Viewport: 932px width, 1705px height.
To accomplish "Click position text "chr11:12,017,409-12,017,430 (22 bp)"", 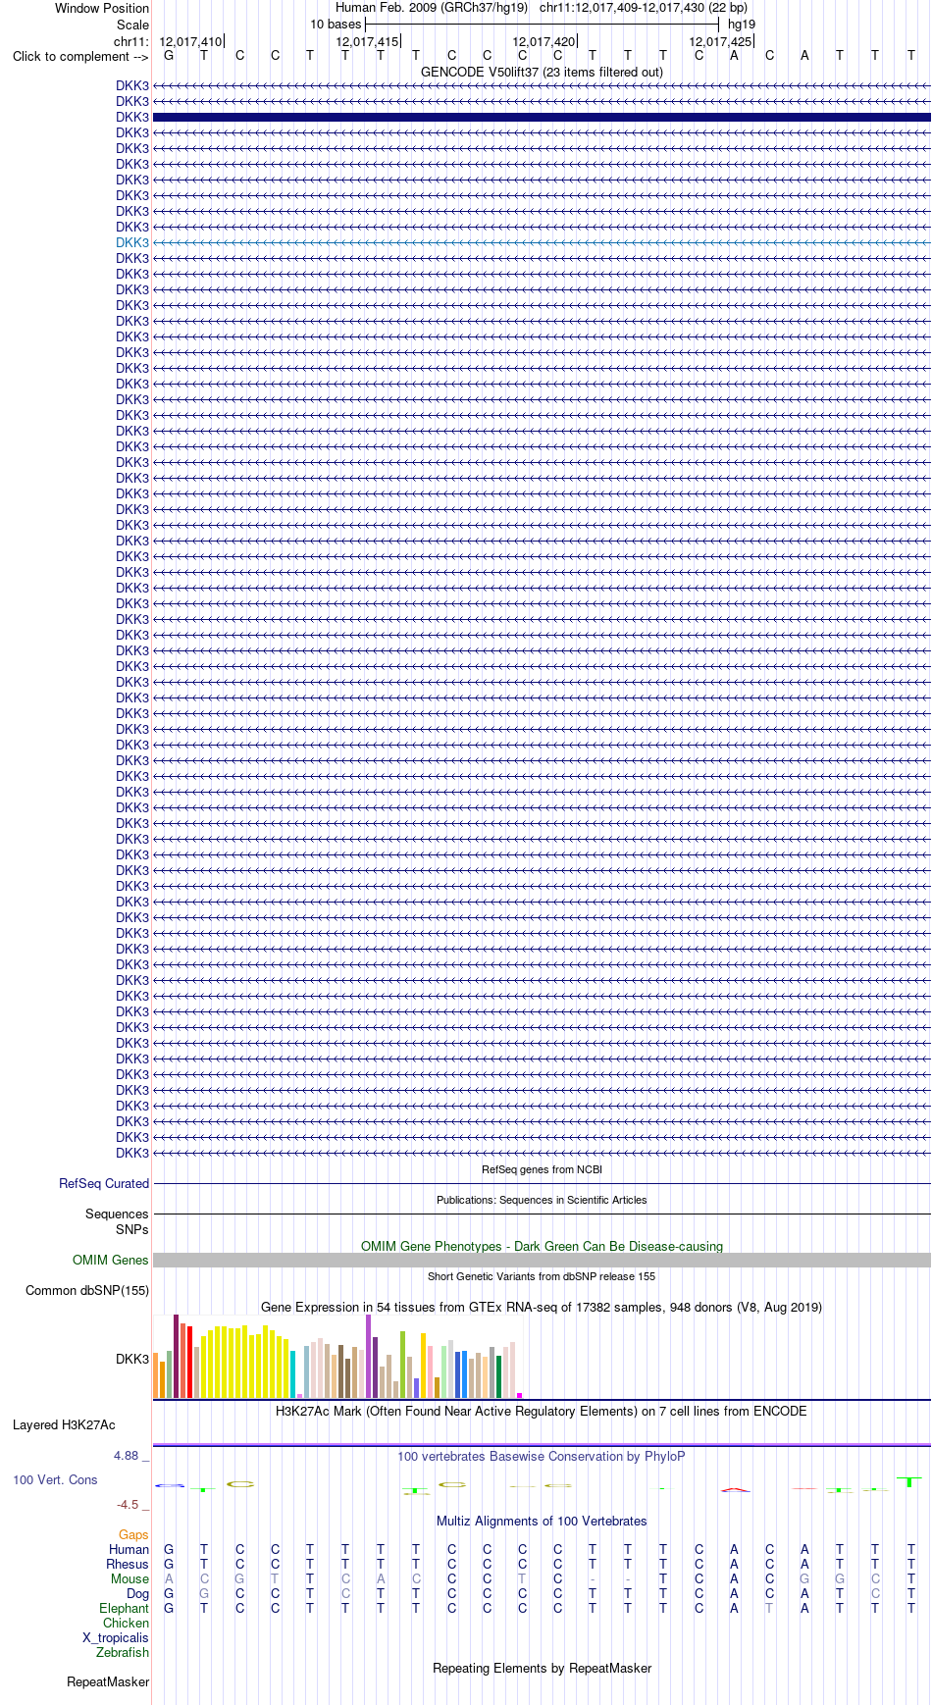I will click(x=644, y=7).
